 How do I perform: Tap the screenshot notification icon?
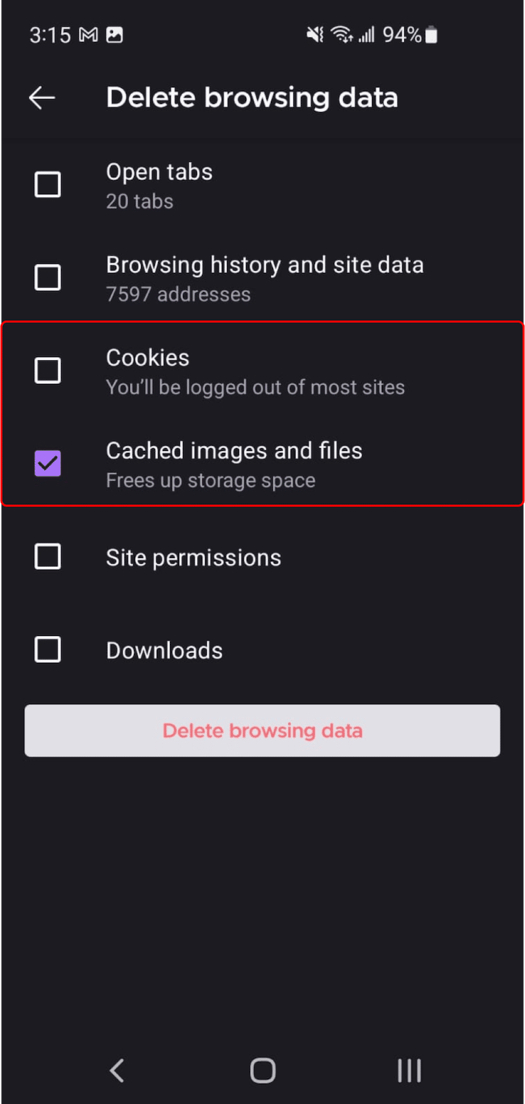coord(115,34)
